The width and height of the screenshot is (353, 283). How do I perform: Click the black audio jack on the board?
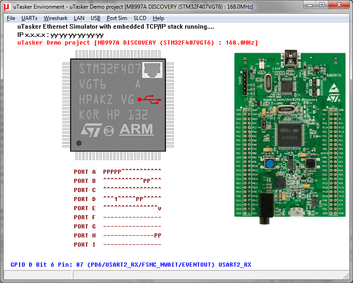tap(264, 214)
